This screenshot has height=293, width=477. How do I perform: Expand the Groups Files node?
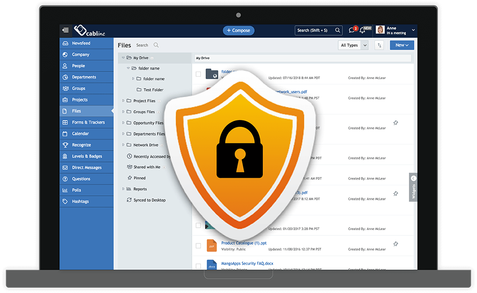pos(123,112)
